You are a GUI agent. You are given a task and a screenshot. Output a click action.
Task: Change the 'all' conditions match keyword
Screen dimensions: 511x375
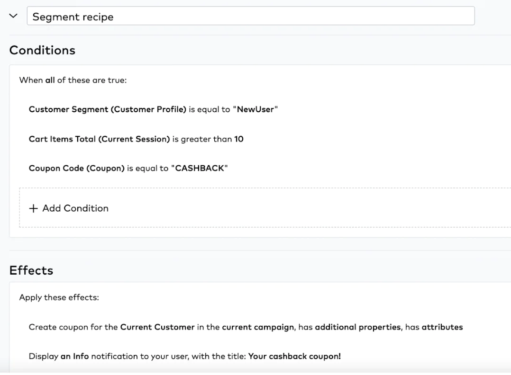[x=50, y=80]
